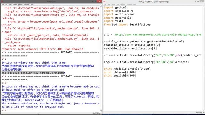Viewport: 205px width, 115px height.
Task: Click the 'article_attrs = getarticle.getReadableArticle(url)' line
Action: click(144, 42)
